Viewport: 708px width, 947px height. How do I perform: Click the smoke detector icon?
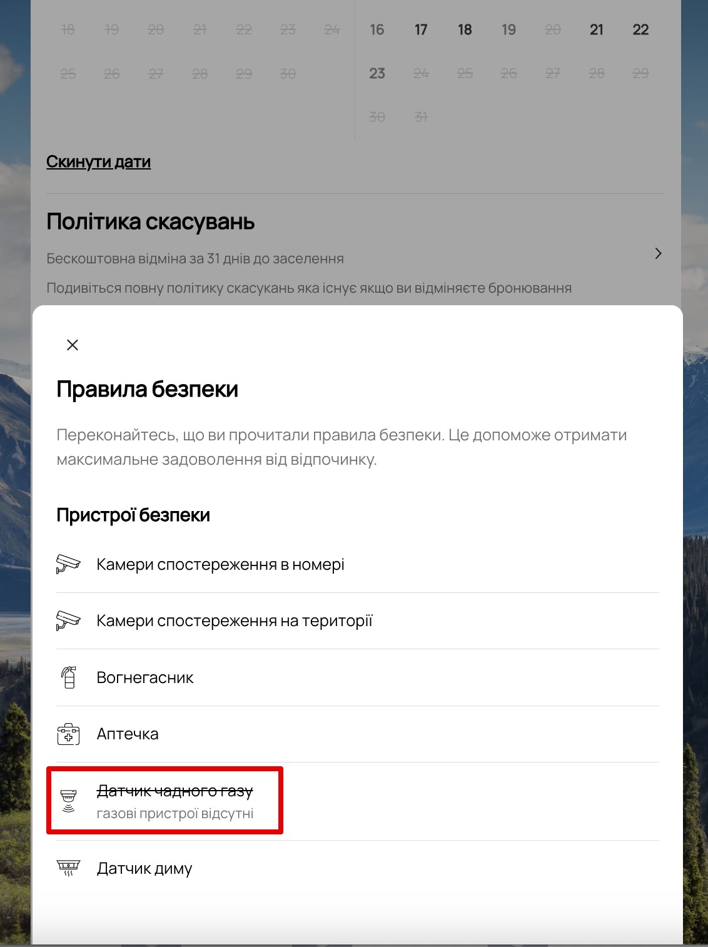[x=68, y=868]
